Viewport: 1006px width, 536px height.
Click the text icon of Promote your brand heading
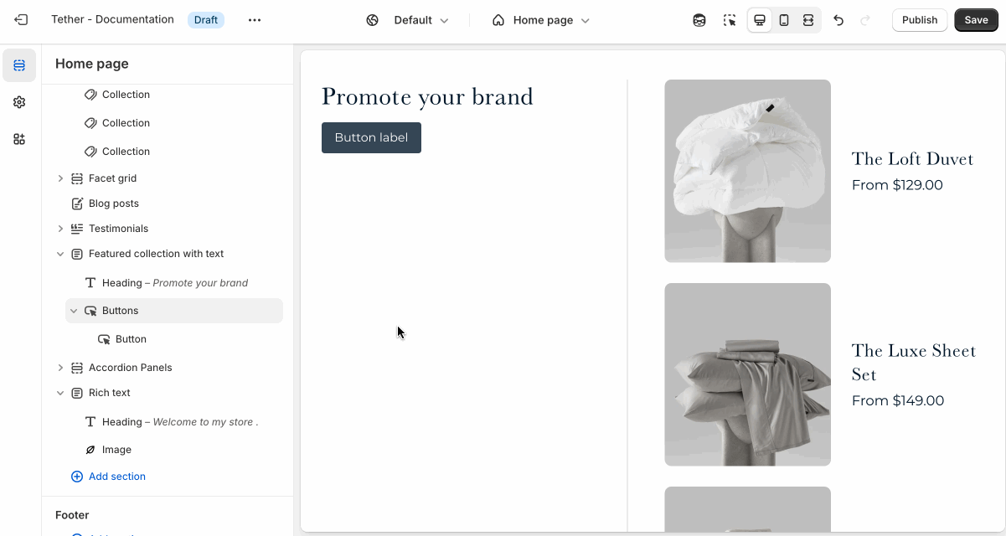pos(90,283)
